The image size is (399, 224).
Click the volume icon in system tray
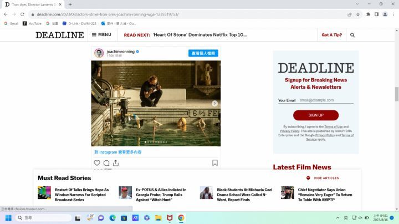click(360, 218)
